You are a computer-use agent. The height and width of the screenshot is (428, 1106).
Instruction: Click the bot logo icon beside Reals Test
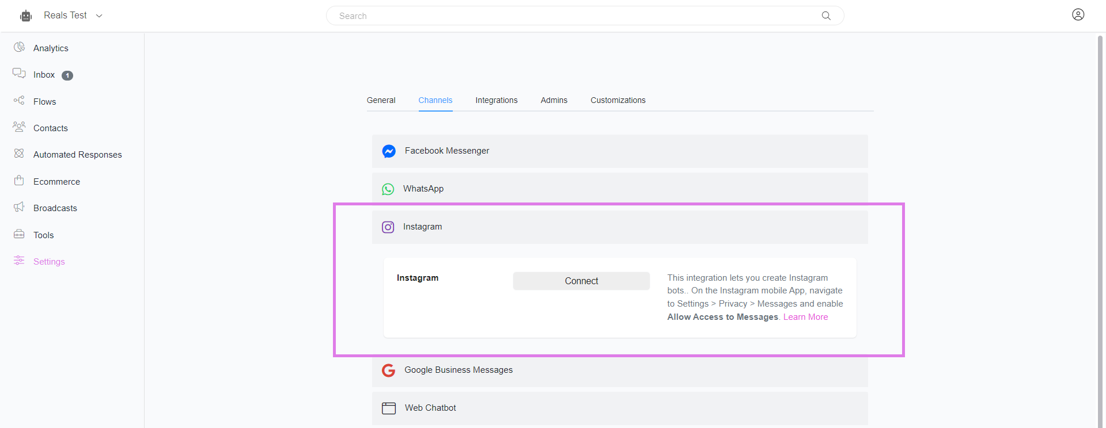[26, 16]
